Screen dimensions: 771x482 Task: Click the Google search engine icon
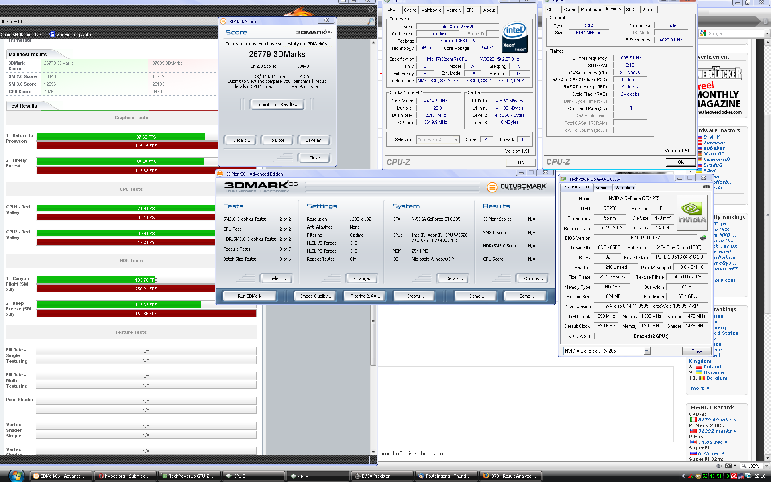703,33
